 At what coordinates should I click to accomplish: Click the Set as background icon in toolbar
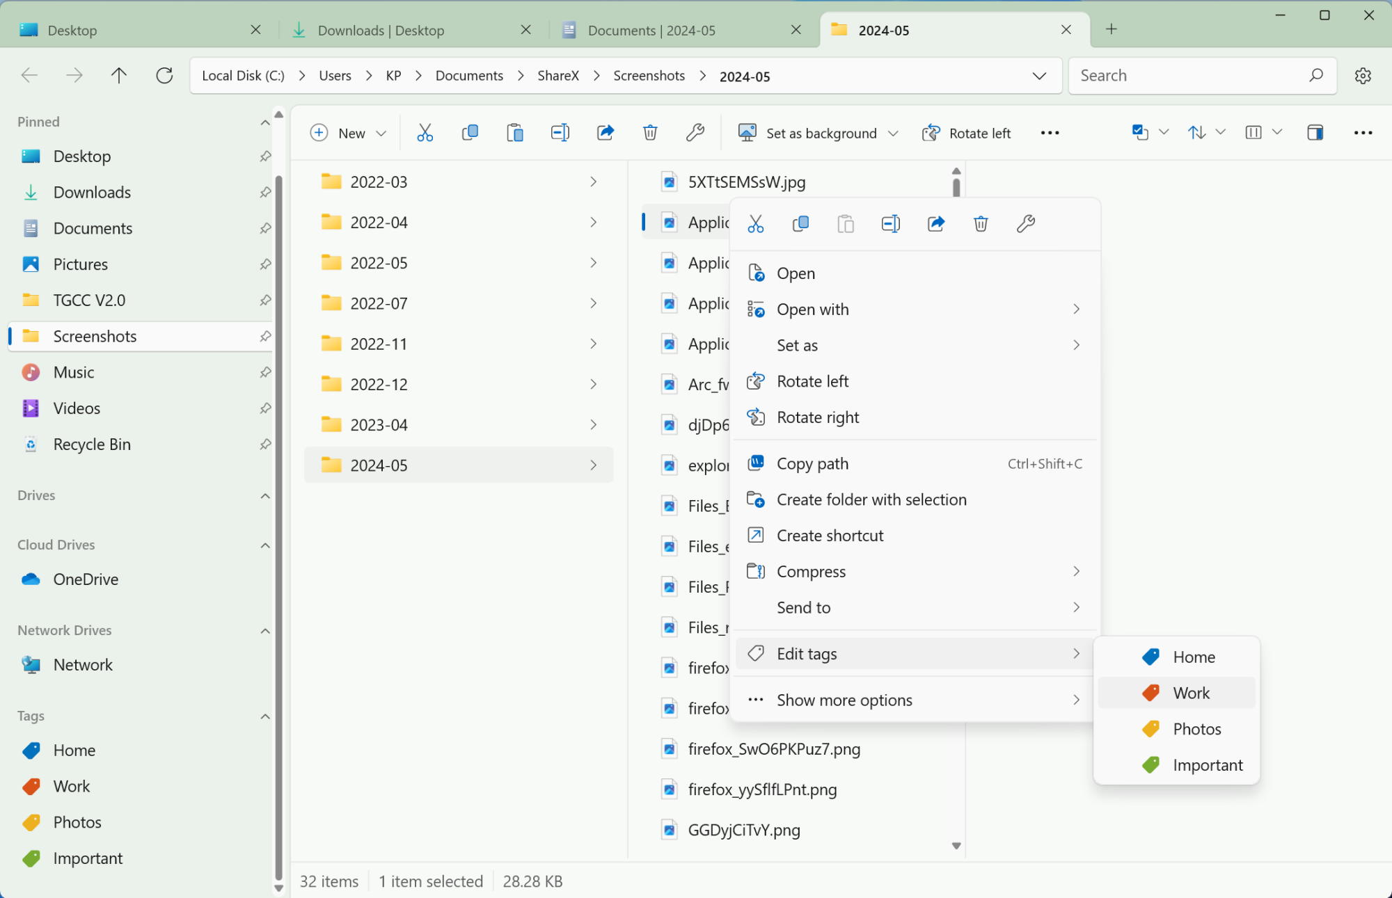tap(747, 133)
